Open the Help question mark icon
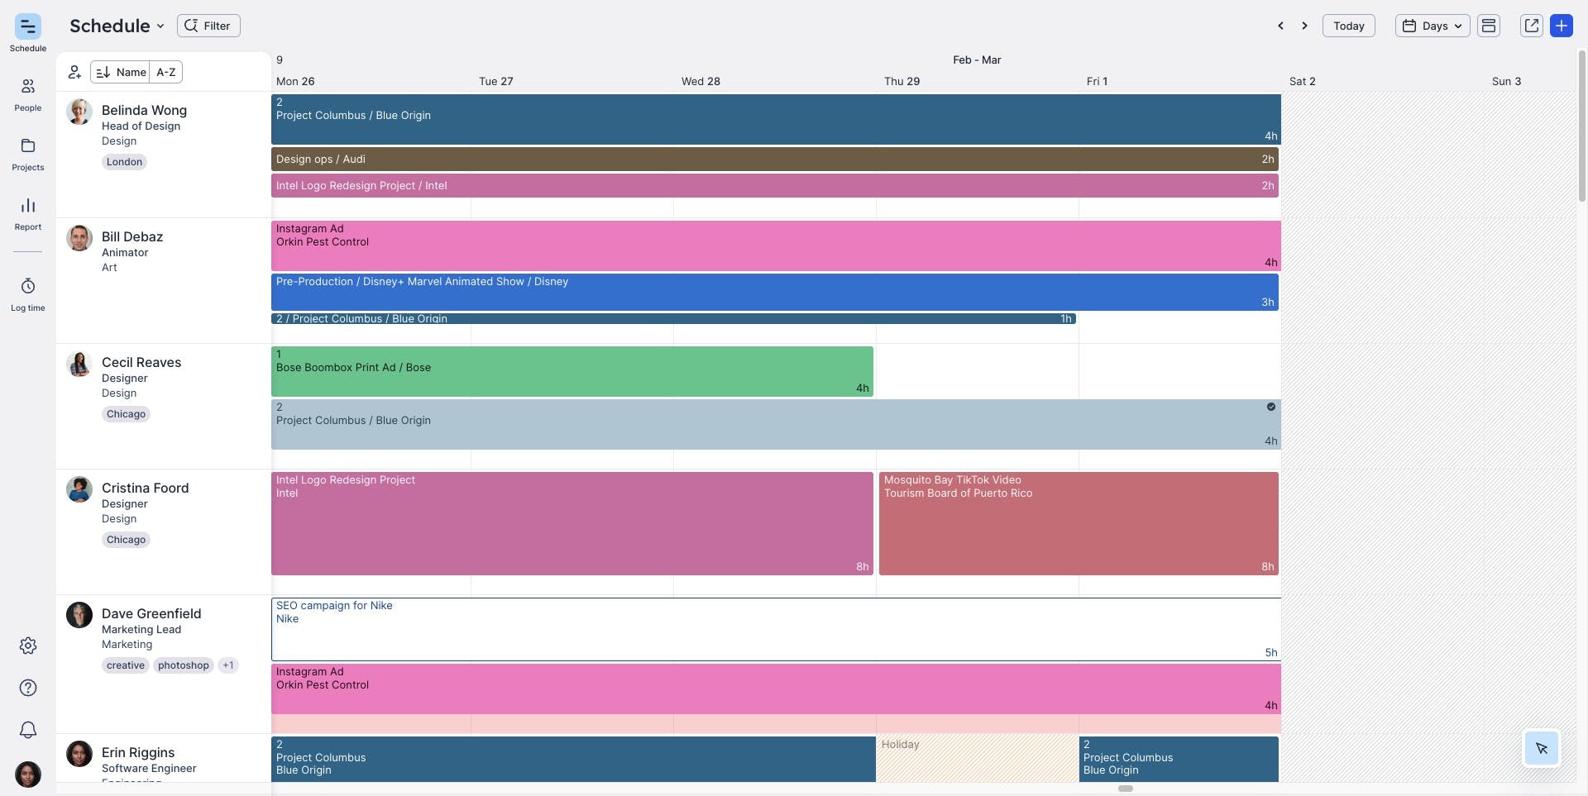 27,688
